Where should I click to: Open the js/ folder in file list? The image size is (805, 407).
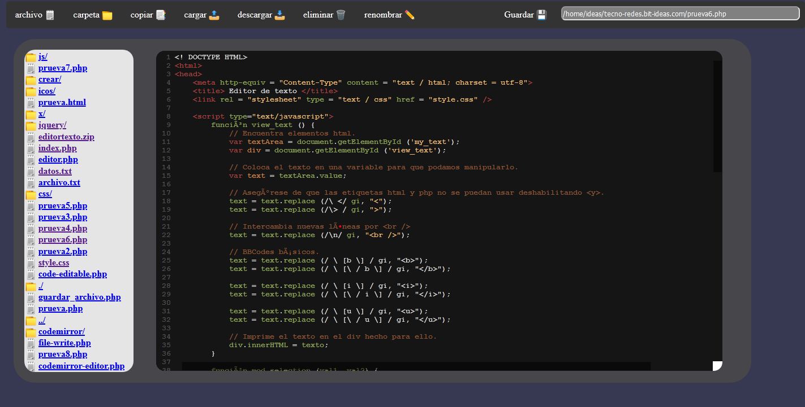click(x=43, y=56)
